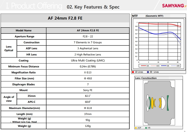The width and height of the screenshot is (187, 132).
Task: Click the MTF chart plot area
Action: click(x=159, y=42)
